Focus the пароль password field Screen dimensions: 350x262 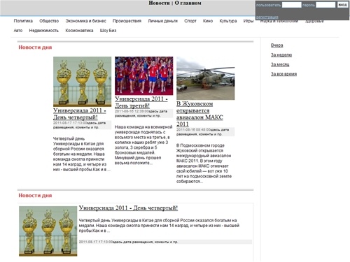[x=325, y=5]
